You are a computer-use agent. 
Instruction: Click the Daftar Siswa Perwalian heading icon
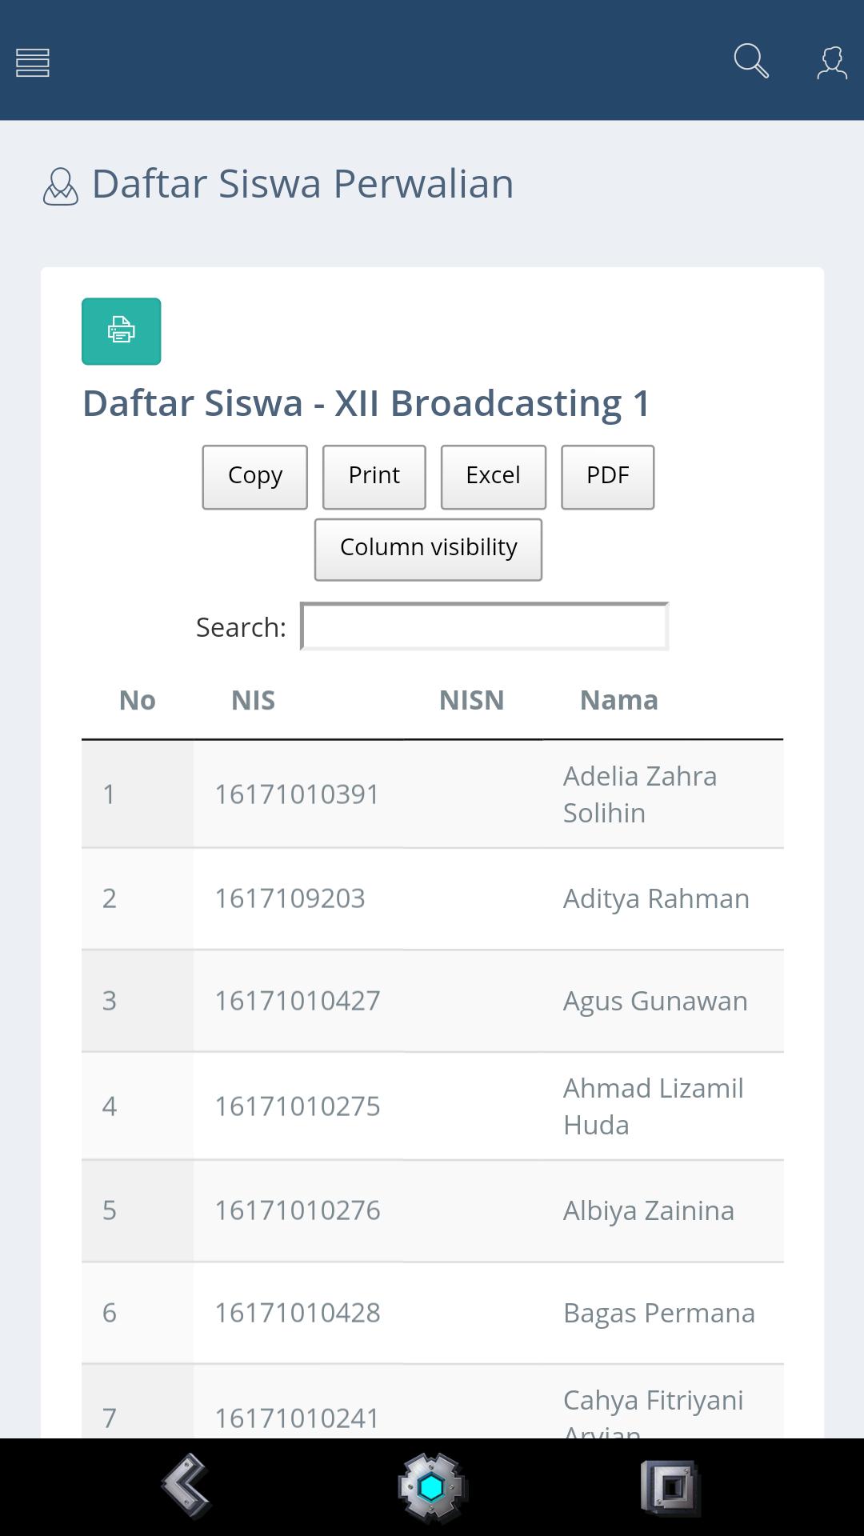coord(61,186)
